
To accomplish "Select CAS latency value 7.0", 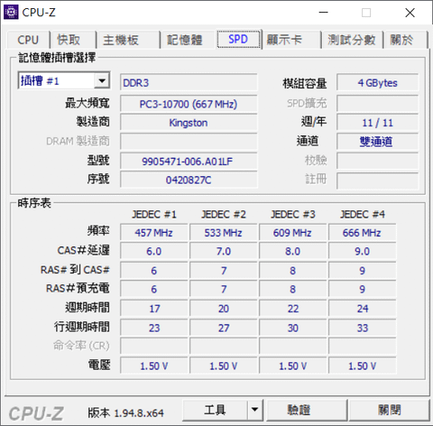I will point(224,251).
